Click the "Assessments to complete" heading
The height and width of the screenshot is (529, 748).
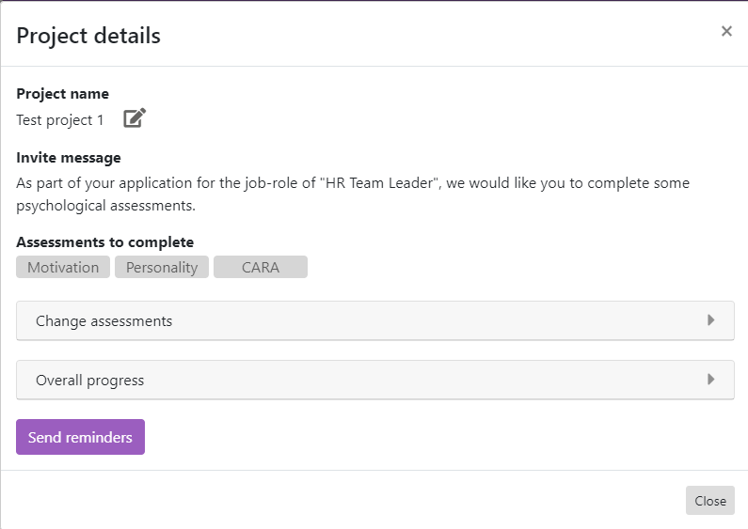tap(105, 242)
